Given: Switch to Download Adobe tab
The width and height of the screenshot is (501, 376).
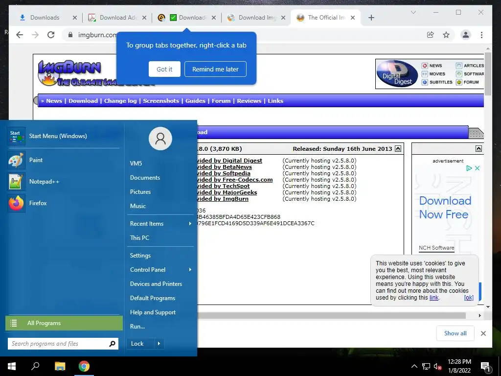Looking at the screenshot, I should point(117,18).
